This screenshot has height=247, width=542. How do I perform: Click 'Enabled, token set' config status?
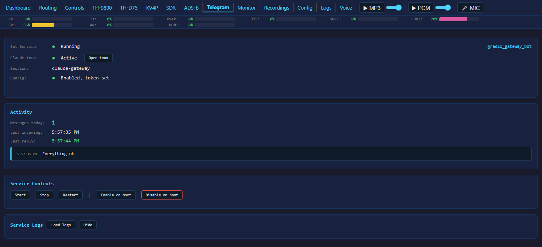(x=85, y=78)
